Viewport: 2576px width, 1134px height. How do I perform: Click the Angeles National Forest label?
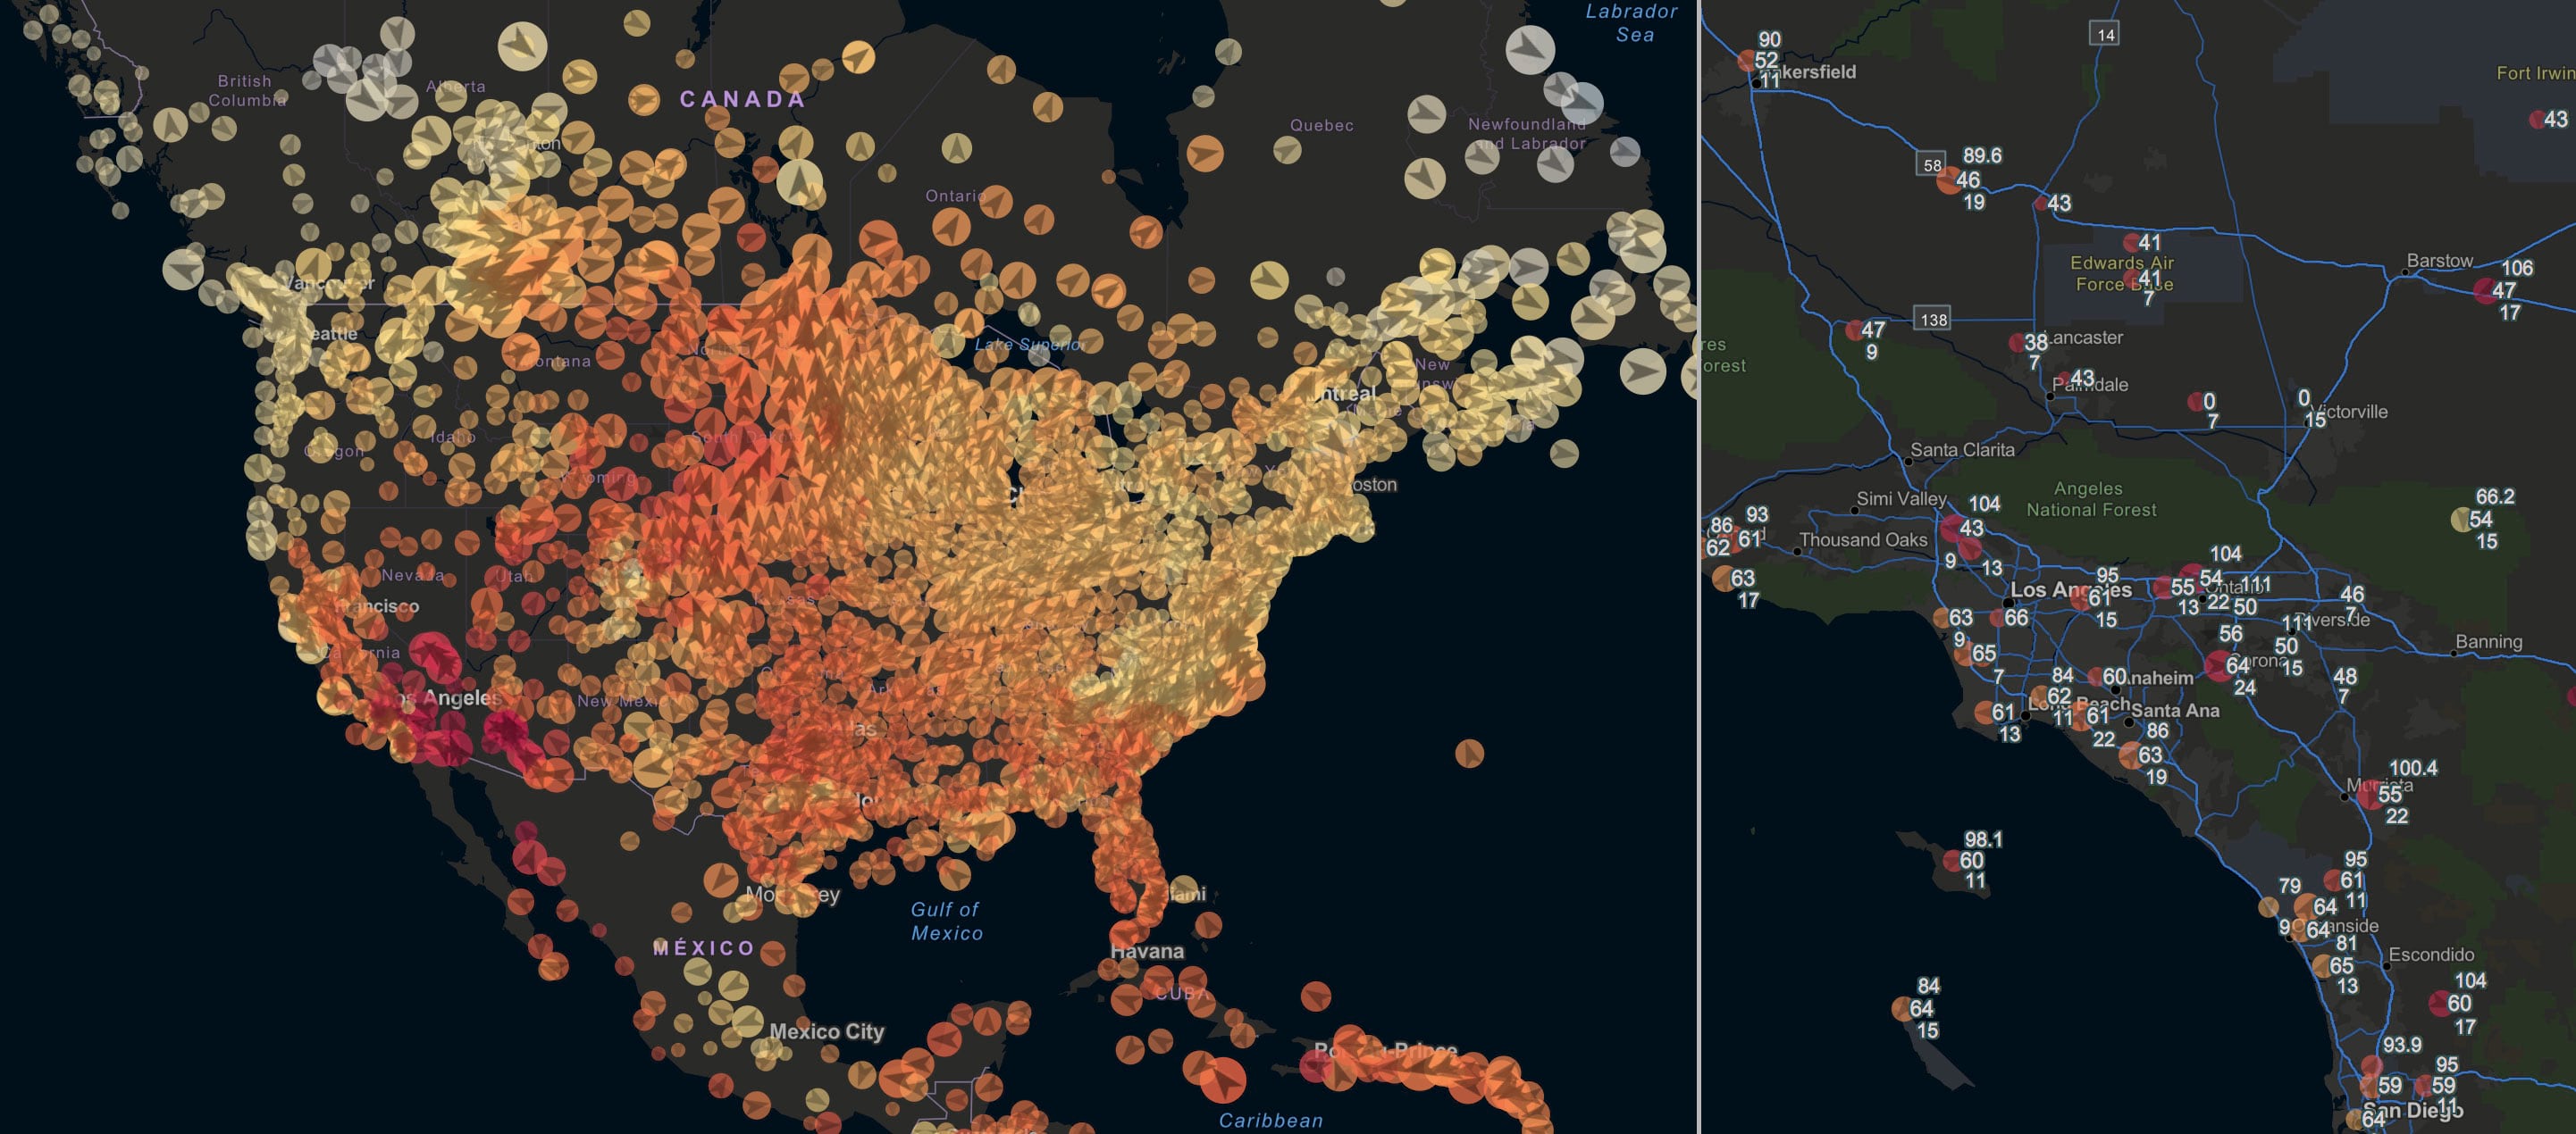pyautogui.click(x=2090, y=498)
